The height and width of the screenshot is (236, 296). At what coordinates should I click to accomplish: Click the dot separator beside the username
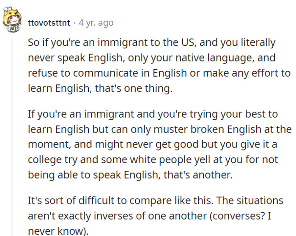74,23
